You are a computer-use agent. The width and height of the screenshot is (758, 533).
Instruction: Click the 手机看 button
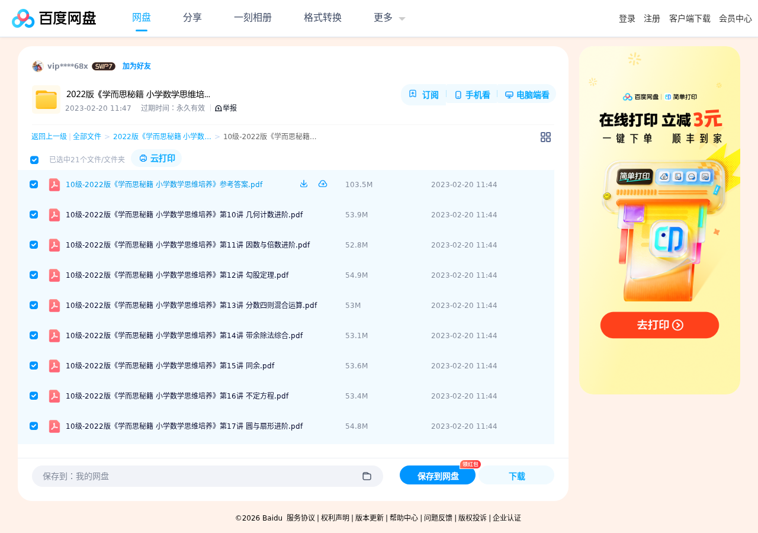(x=472, y=95)
